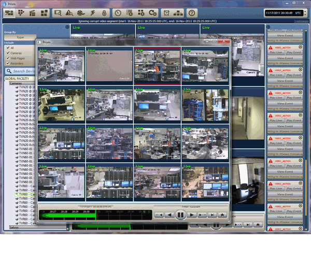Click the clock icon in the toolbar
The image size is (311, 259).
118,12
